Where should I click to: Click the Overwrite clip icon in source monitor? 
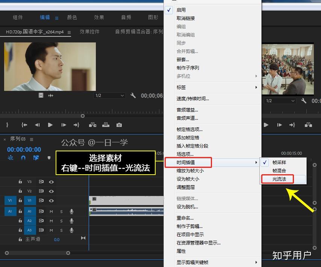(x=106, y=125)
